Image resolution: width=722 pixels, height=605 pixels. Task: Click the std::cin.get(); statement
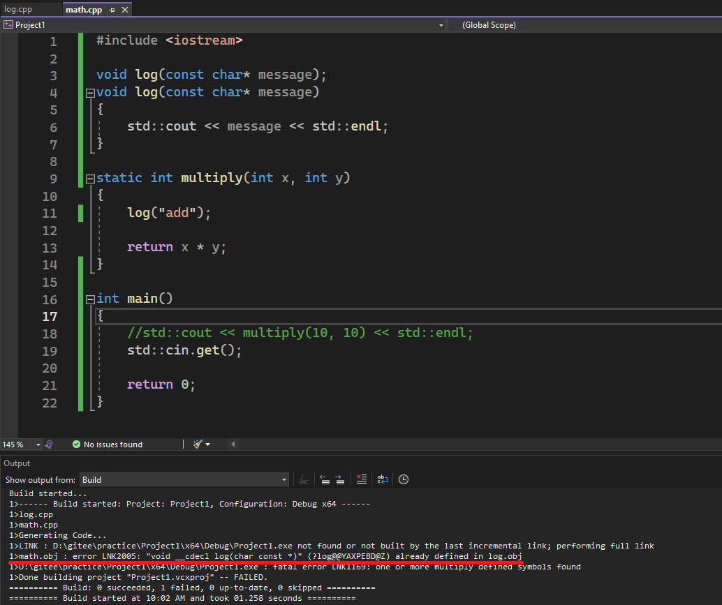coord(184,350)
